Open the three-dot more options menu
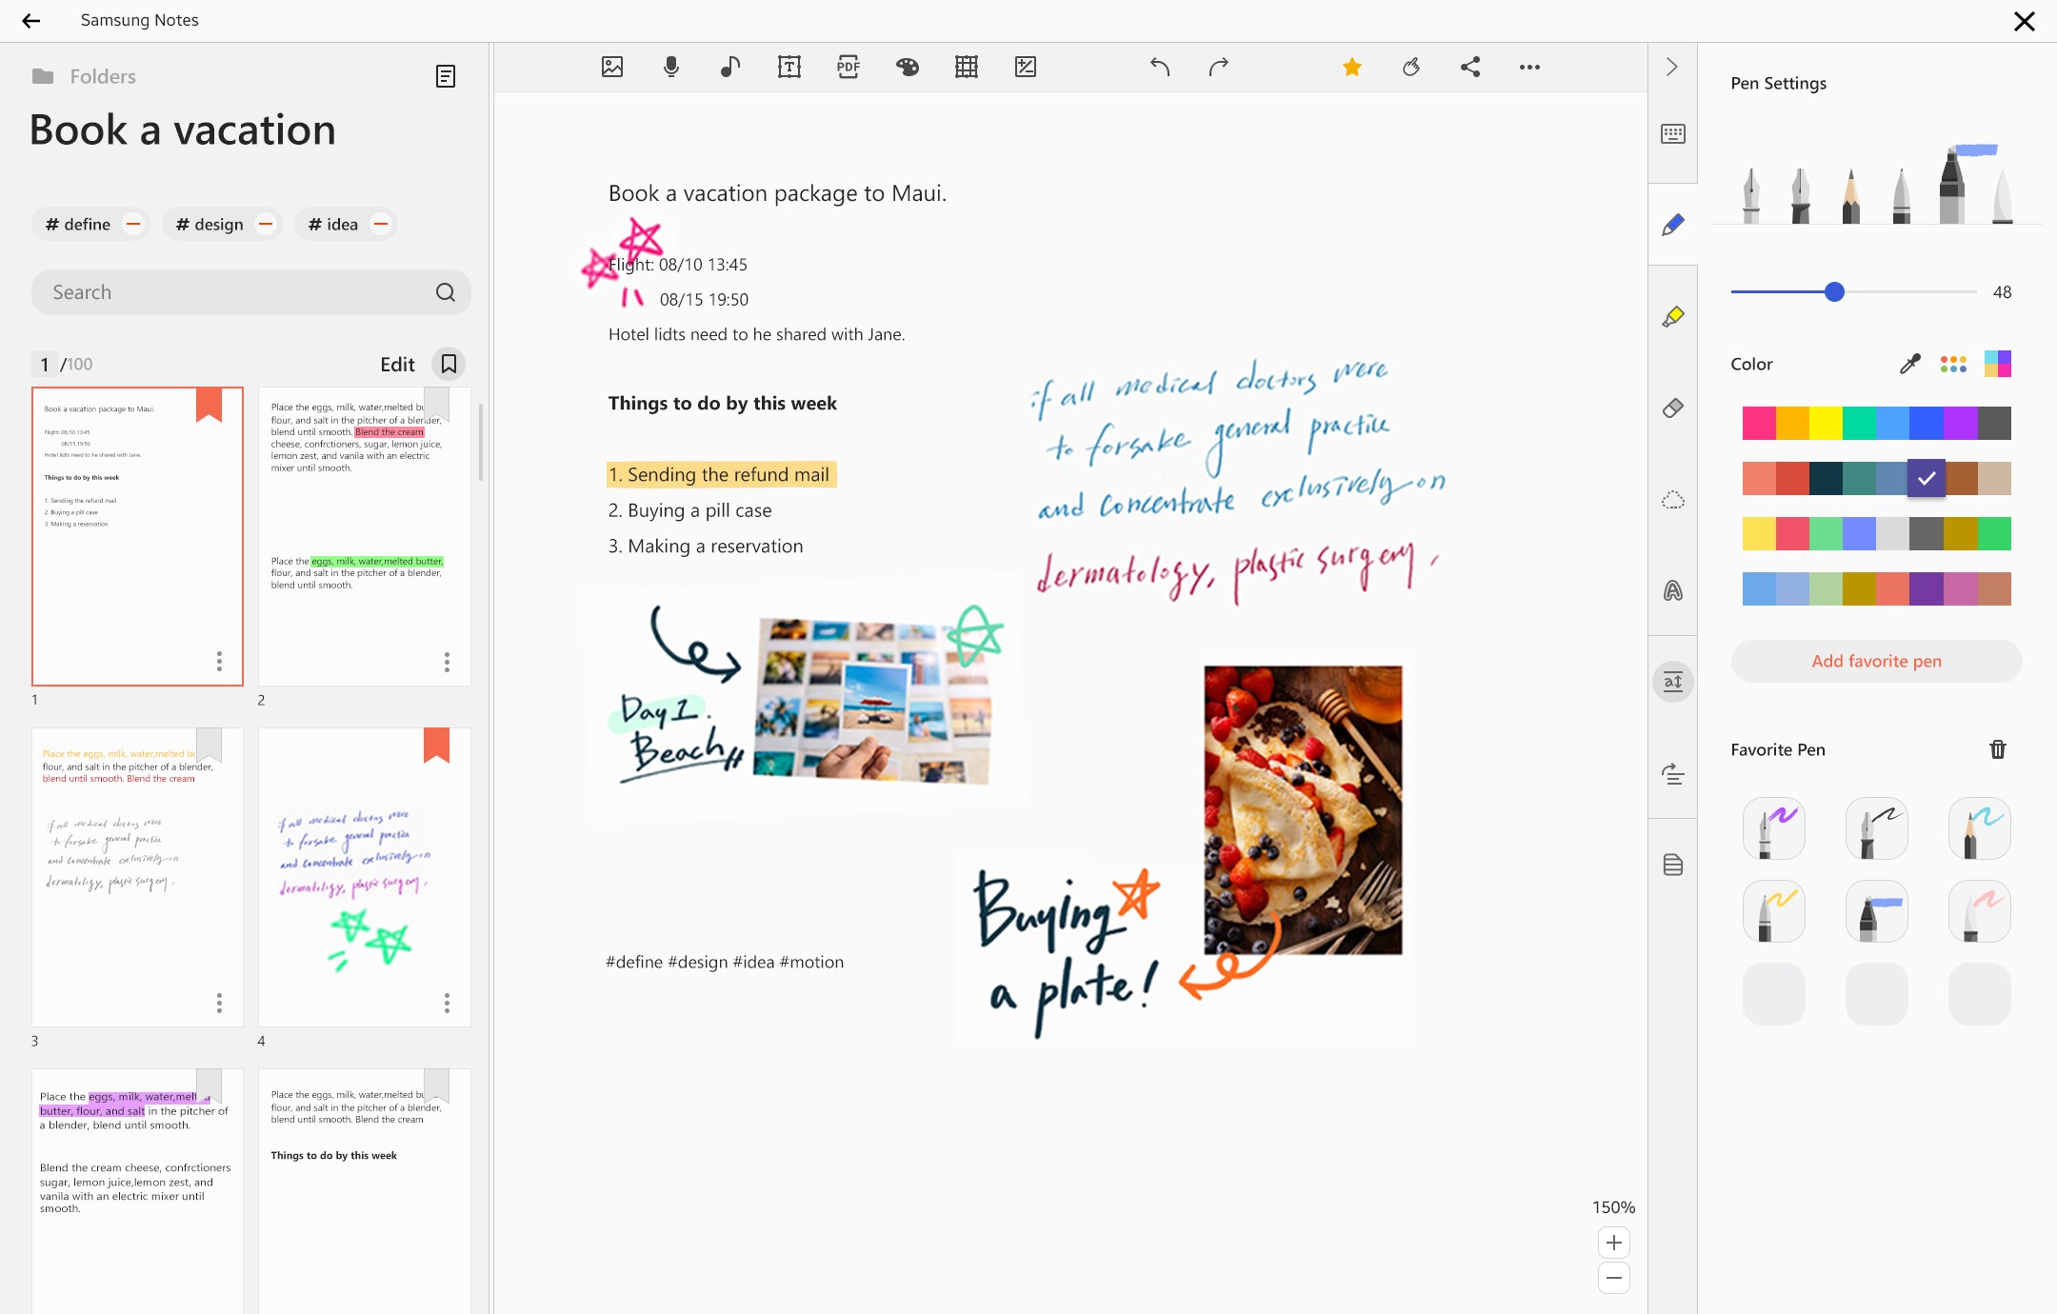 pos(1529,67)
